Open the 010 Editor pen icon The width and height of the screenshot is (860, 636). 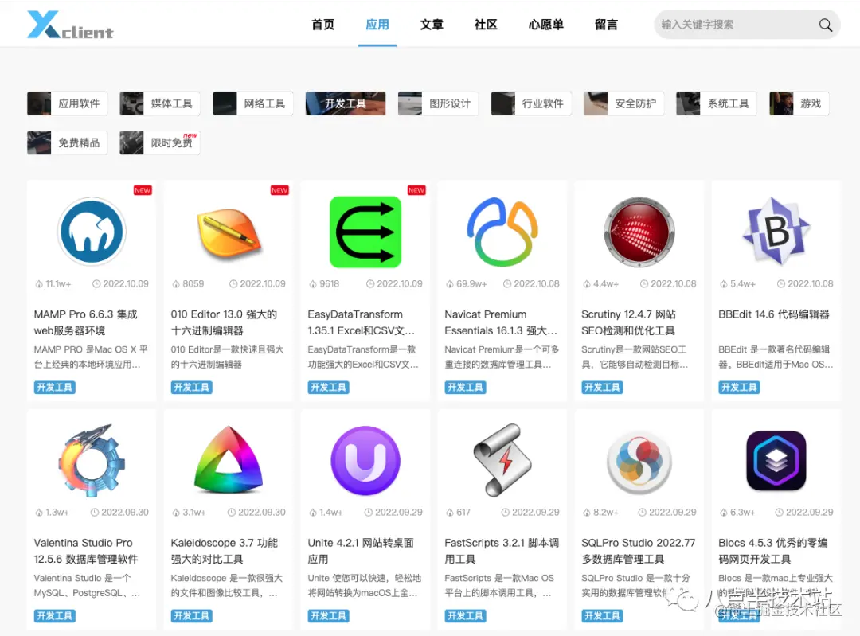(229, 233)
